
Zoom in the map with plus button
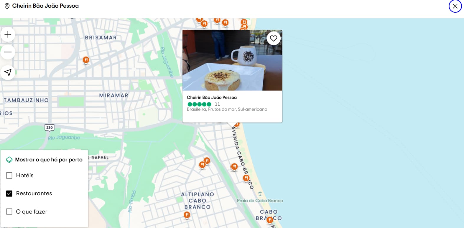8,34
